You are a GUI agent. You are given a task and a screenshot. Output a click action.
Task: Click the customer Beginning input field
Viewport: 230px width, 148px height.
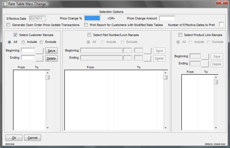pyautogui.click(x=28, y=50)
